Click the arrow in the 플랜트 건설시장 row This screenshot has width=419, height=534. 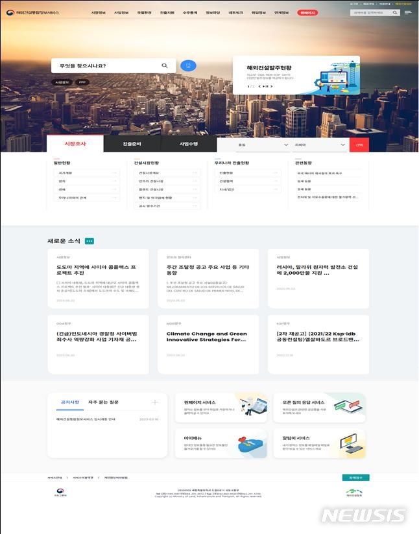point(195,189)
